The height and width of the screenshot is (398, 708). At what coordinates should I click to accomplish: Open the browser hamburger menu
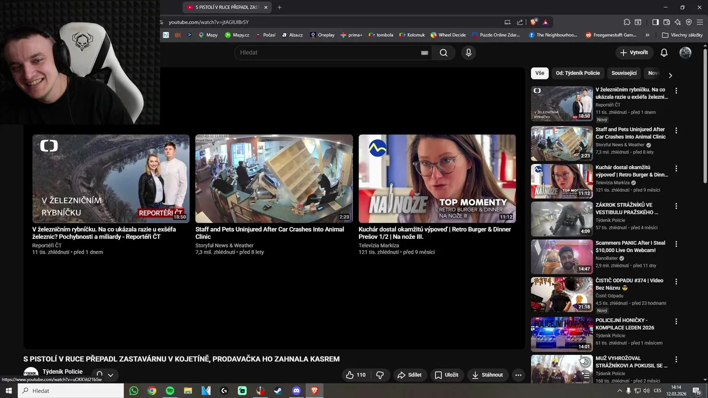(700, 22)
